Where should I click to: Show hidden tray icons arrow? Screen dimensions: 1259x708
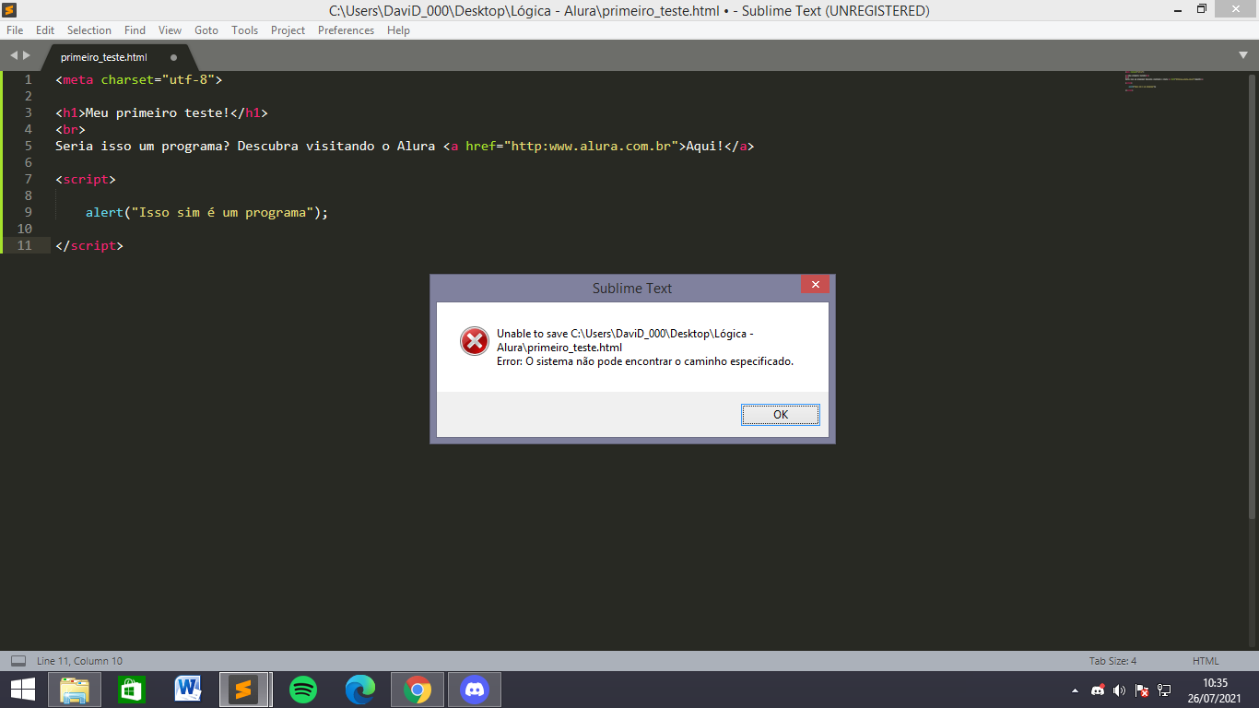pyautogui.click(x=1075, y=690)
